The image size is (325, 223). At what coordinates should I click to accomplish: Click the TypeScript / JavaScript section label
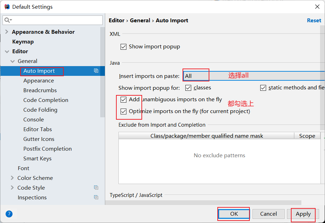click(x=136, y=195)
